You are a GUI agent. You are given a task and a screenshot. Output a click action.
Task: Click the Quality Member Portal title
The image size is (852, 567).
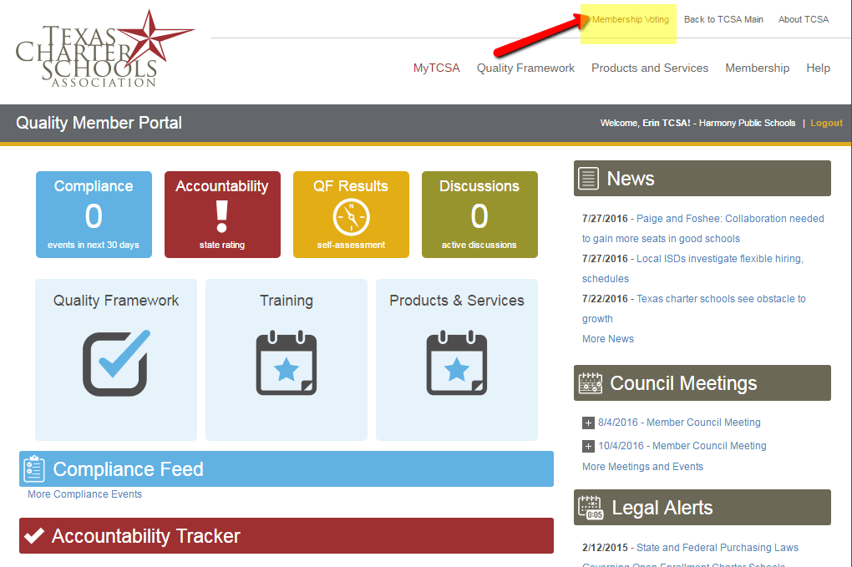99,123
